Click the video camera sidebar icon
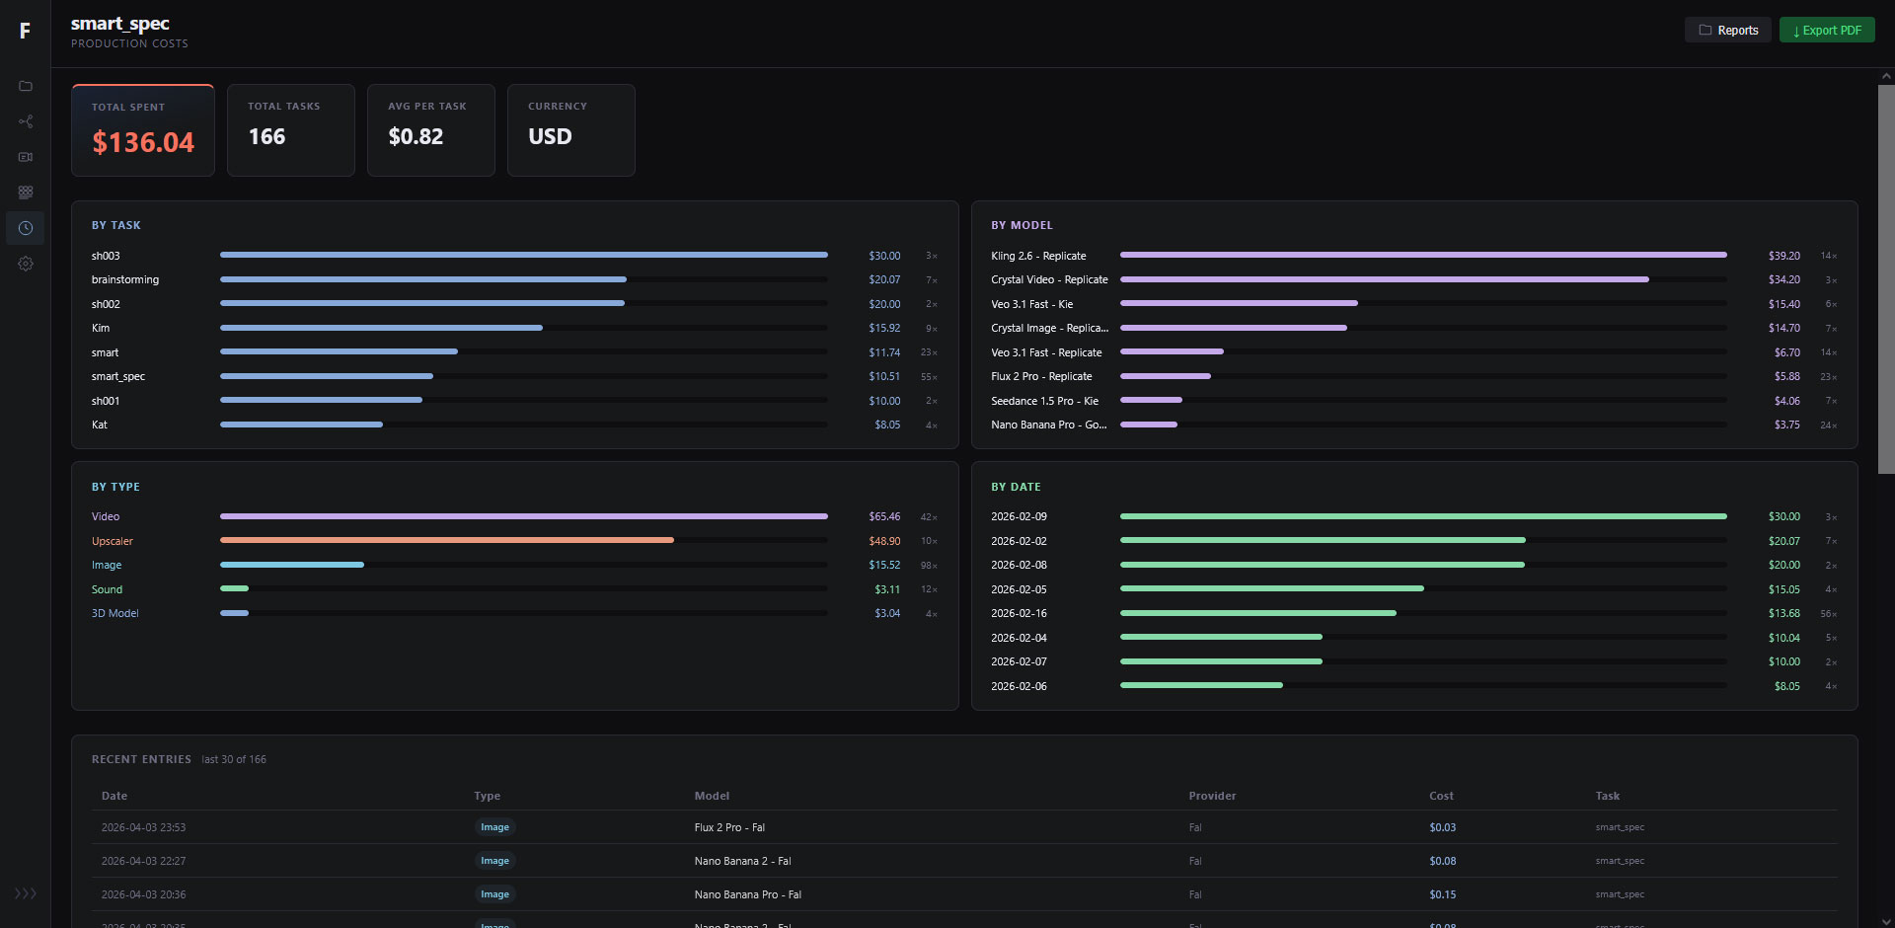 coord(26,157)
